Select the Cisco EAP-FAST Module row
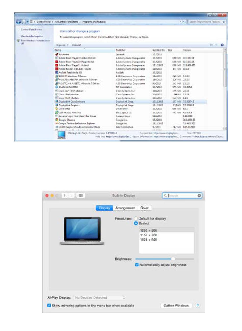This screenshot has height=331, width=242. 130,91
